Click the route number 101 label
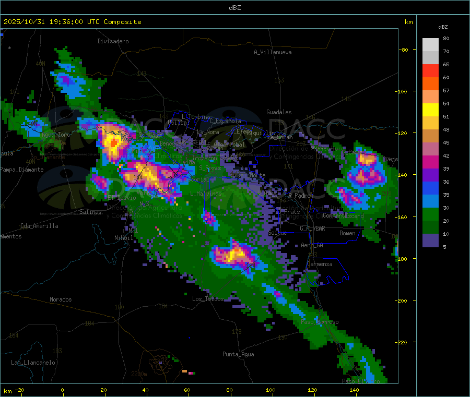 pyautogui.click(x=15, y=92)
